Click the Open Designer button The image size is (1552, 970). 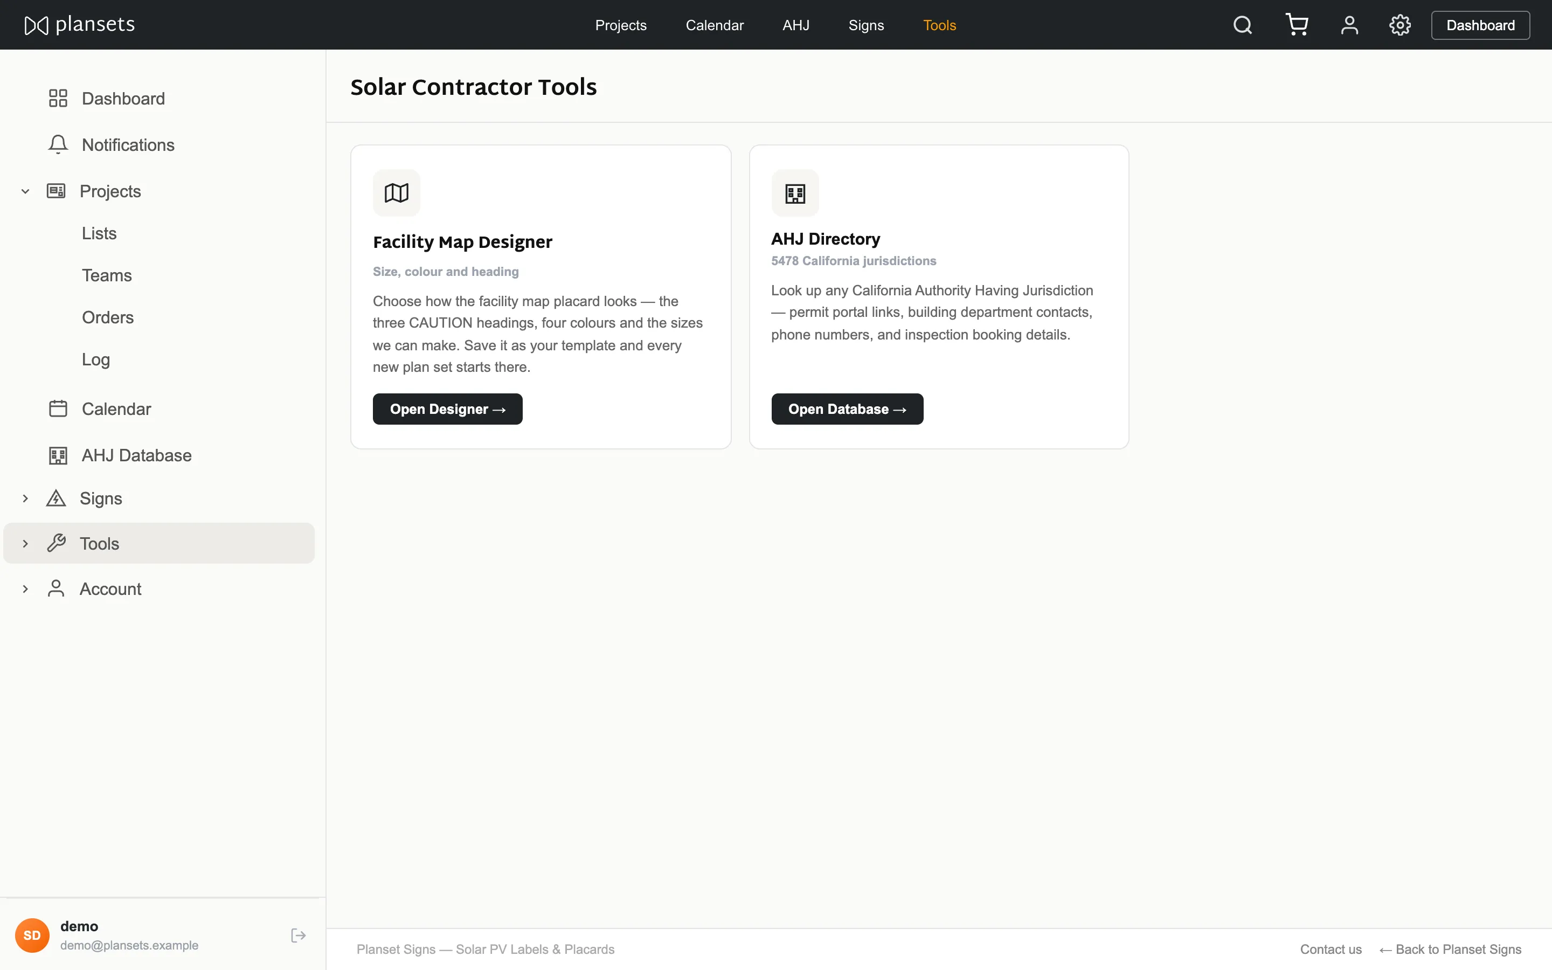point(448,408)
